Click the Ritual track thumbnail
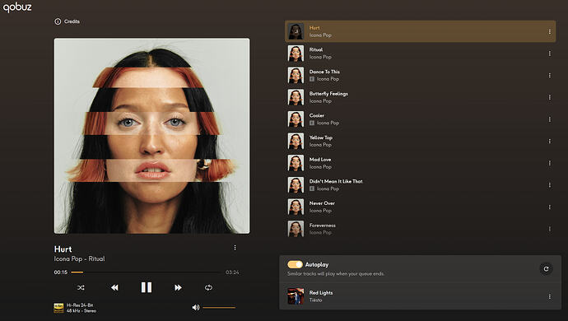The width and height of the screenshot is (568, 321). click(296, 53)
